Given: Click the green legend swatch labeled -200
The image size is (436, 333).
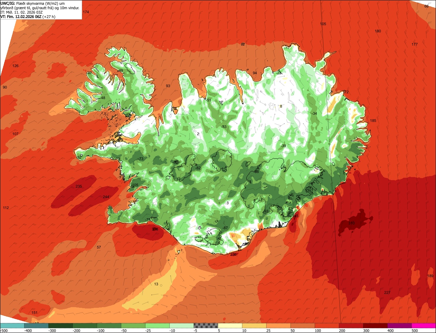Looking at the screenshot, I should click(x=85, y=326).
